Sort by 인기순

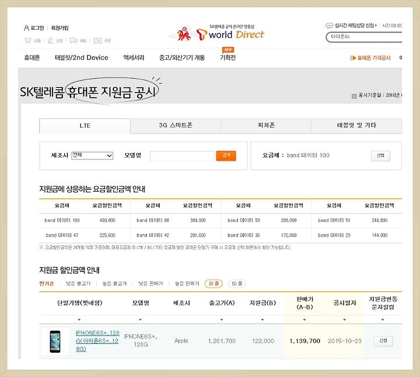click(47, 284)
